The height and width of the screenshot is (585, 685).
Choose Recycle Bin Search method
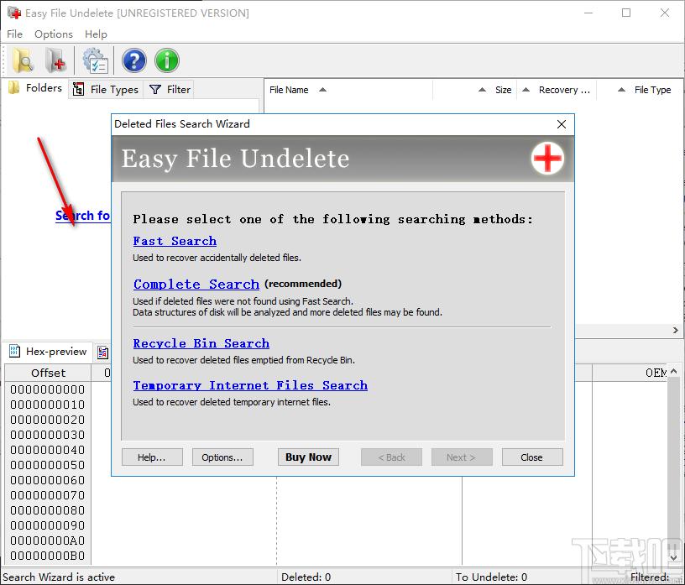[x=201, y=343]
